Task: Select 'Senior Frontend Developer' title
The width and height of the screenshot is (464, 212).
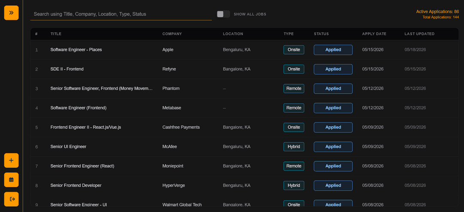Action: [76, 185]
